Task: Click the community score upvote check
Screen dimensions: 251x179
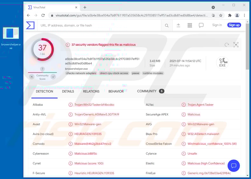Action: (x=53, y=77)
